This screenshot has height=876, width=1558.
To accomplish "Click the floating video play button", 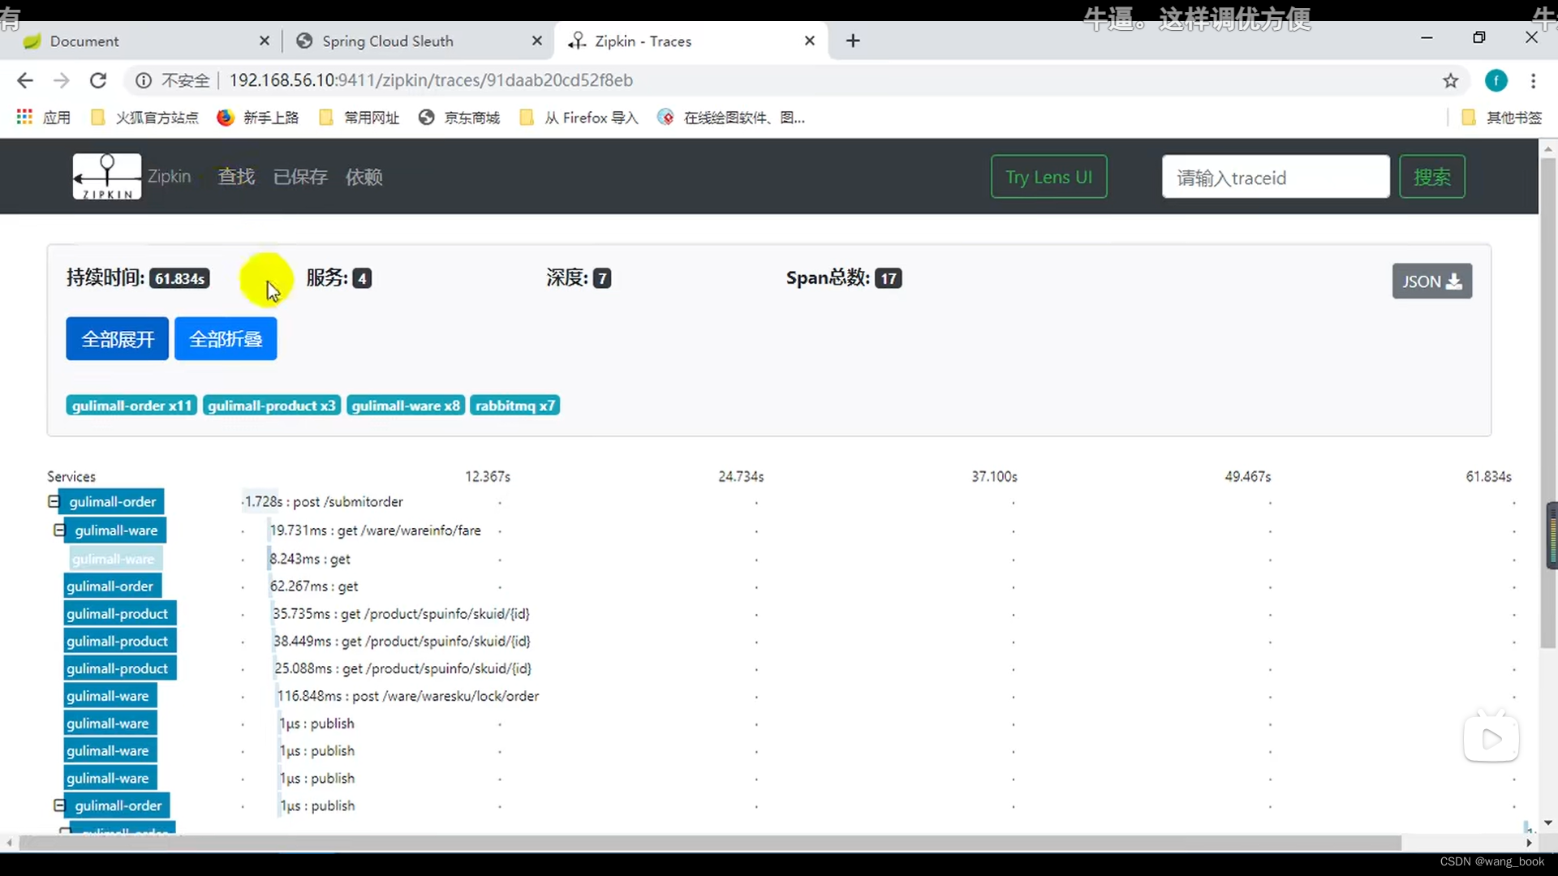I will coord(1491,739).
